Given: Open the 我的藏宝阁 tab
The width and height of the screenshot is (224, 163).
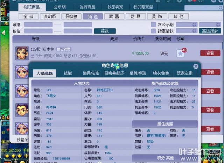Looking at the screenshot, I should pos(143,7).
